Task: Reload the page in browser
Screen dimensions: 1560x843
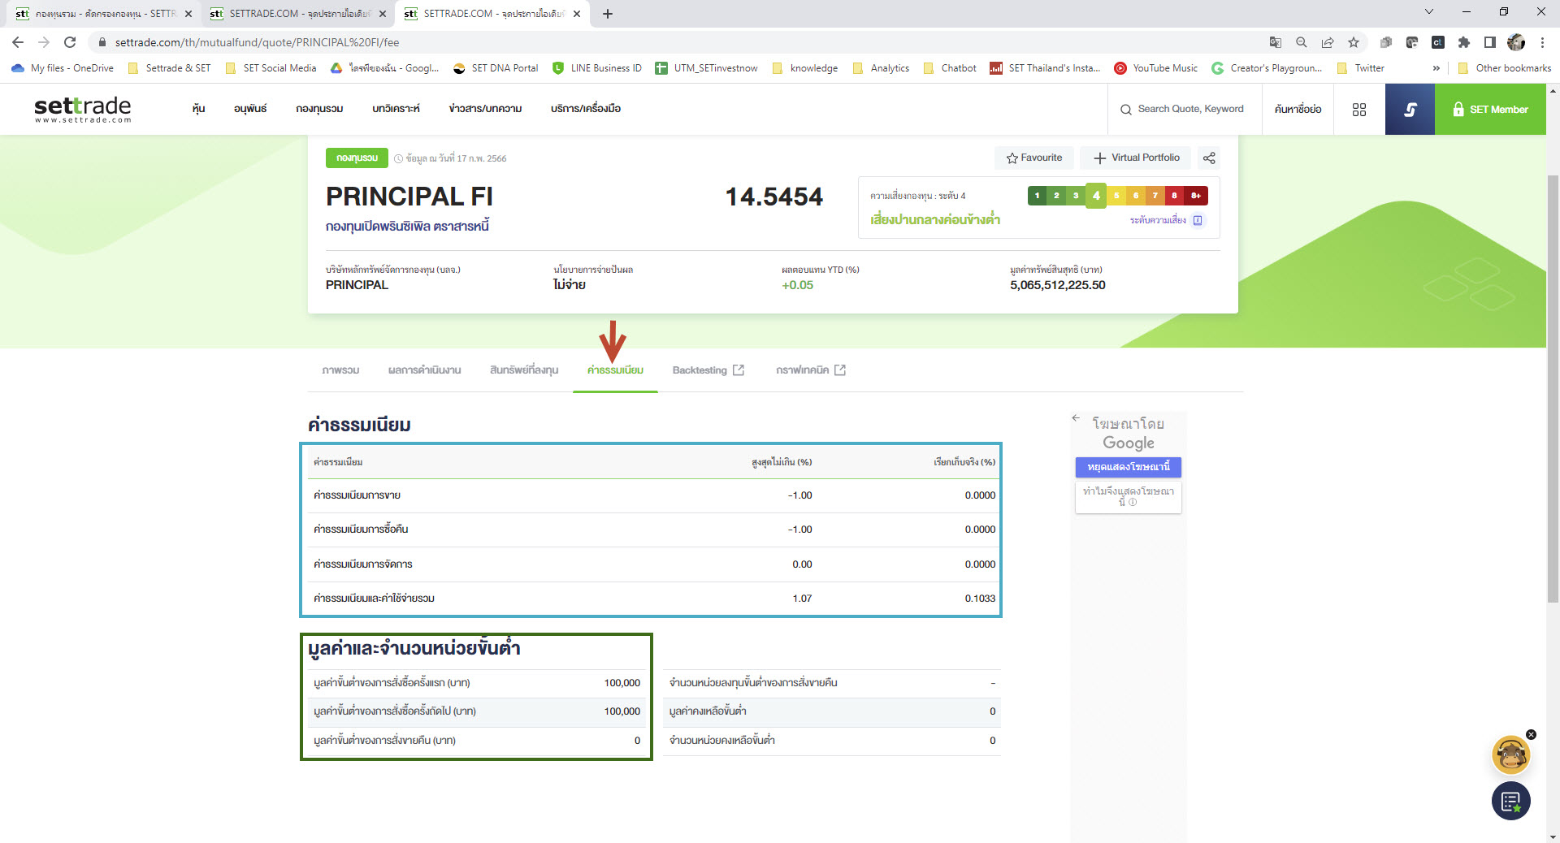Action: point(70,42)
